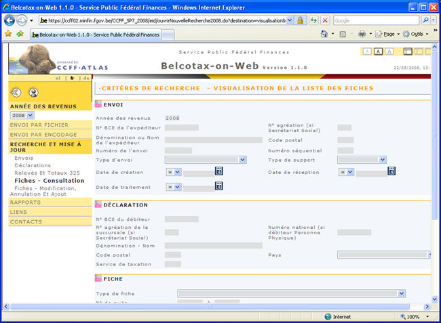The height and width of the screenshot is (323, 441).
Task: Open calendar picker for Date de création
Action: (x=219, y=171)
